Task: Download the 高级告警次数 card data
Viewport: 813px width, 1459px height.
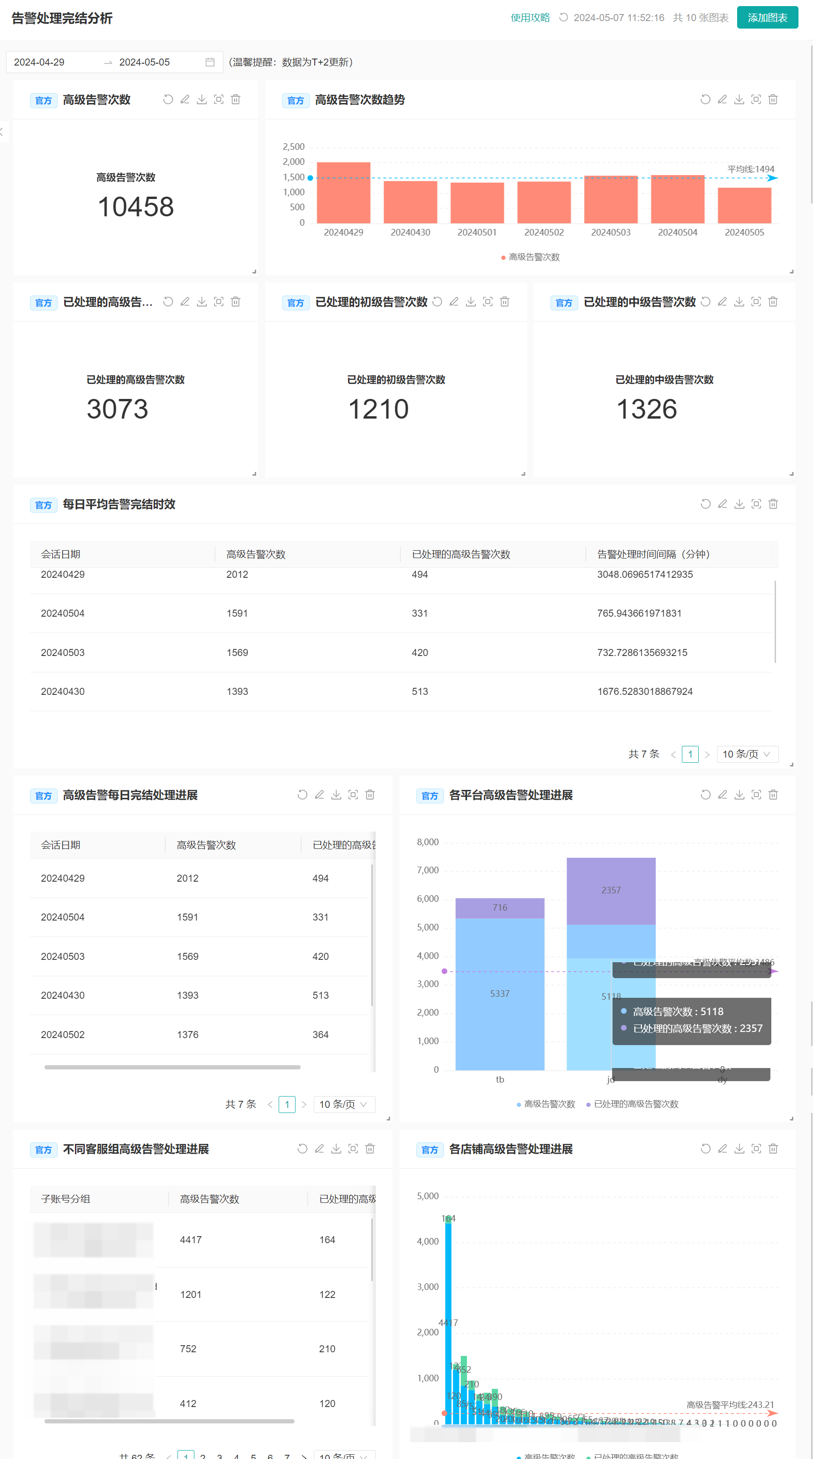Action: point(202,100)
